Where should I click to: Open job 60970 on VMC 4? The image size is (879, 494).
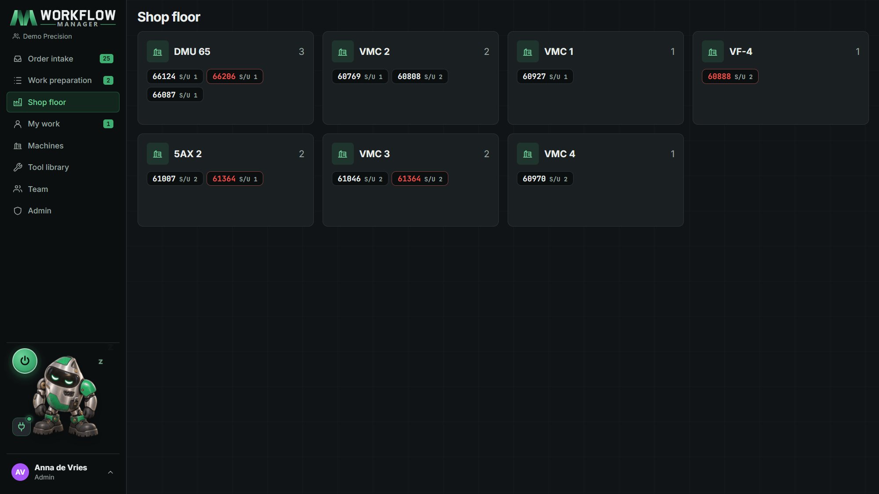pyautogui.click(x=545, y=179)
